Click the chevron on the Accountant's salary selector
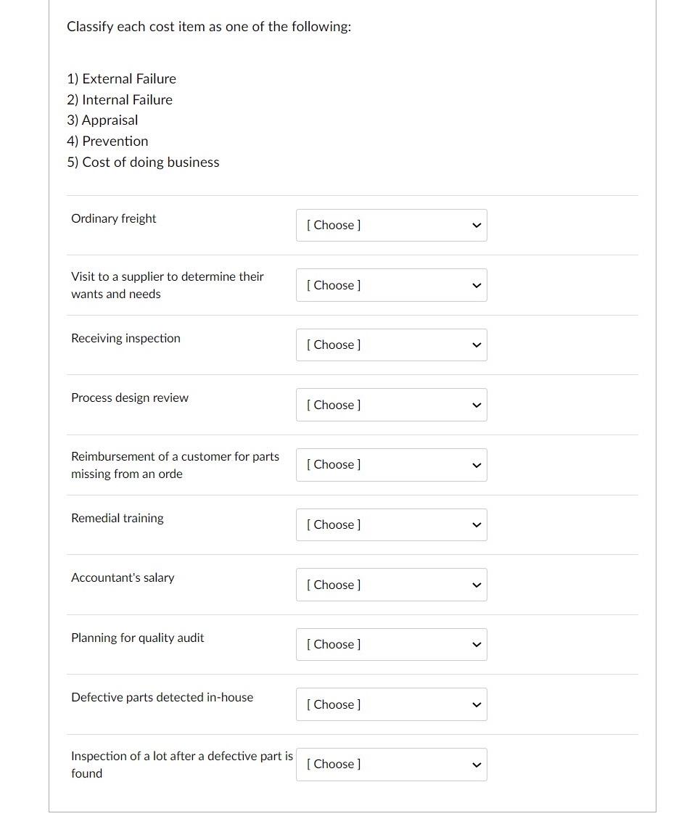 476,585
